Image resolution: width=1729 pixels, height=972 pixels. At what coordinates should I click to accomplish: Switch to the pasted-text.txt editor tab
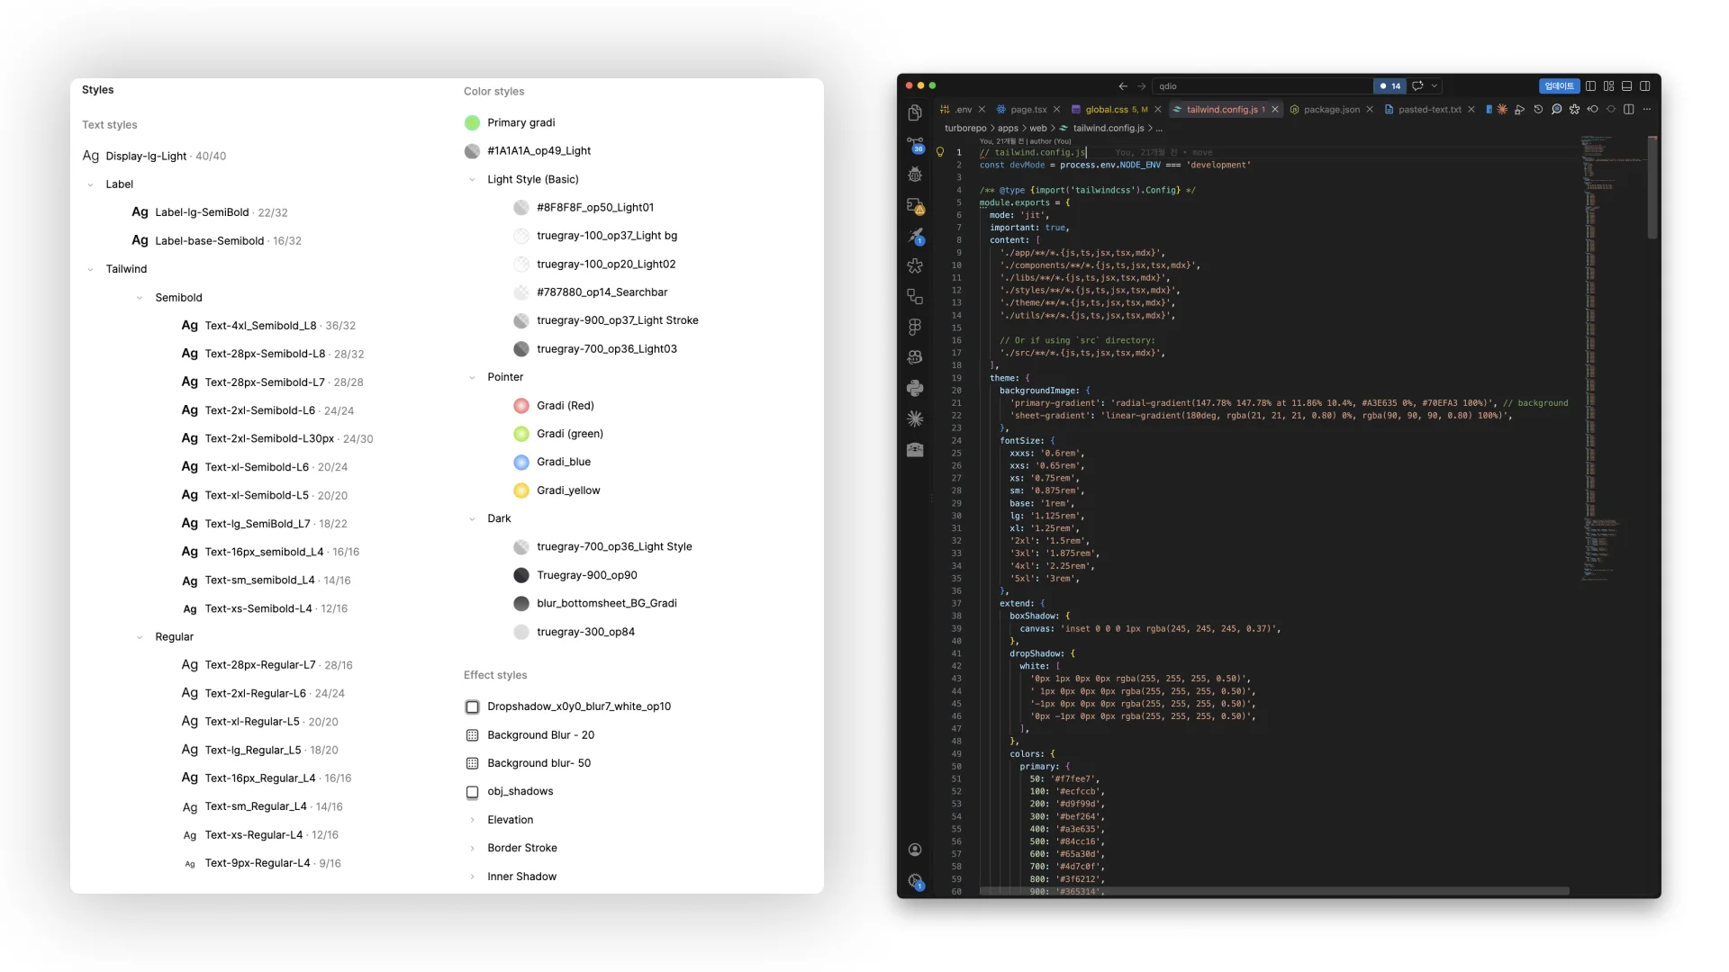(x=1430, y=110)
